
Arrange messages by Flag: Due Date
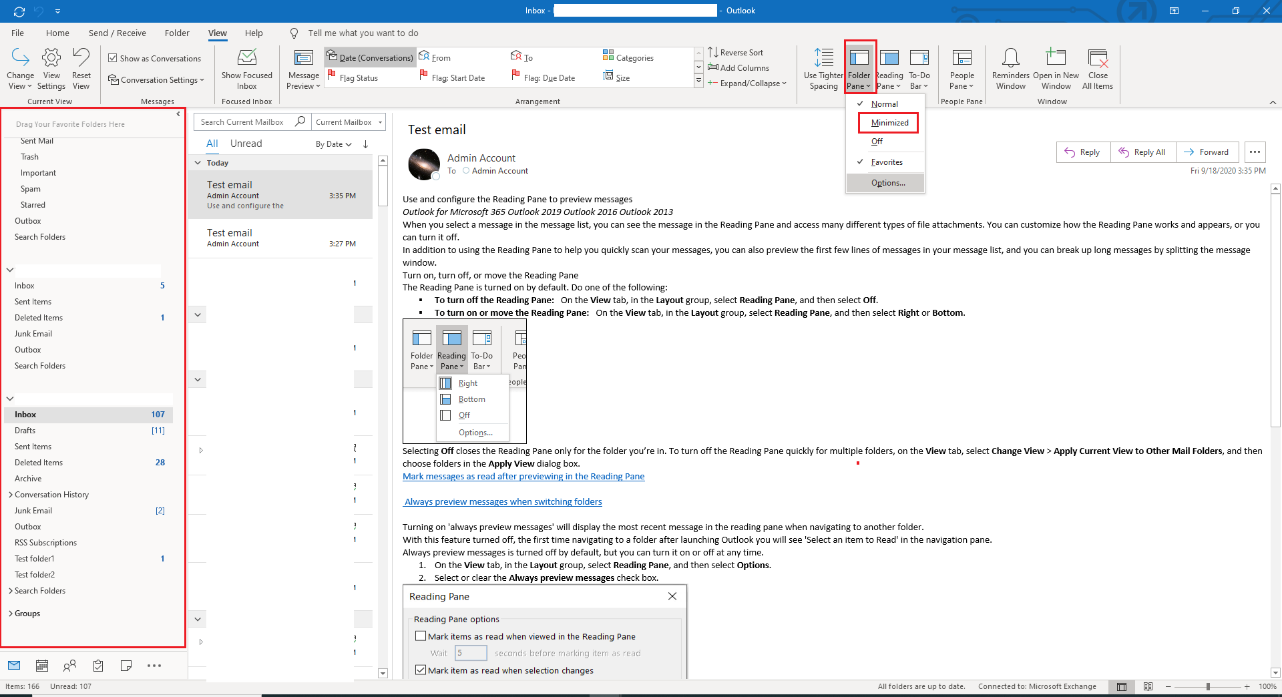coord(543,77)
